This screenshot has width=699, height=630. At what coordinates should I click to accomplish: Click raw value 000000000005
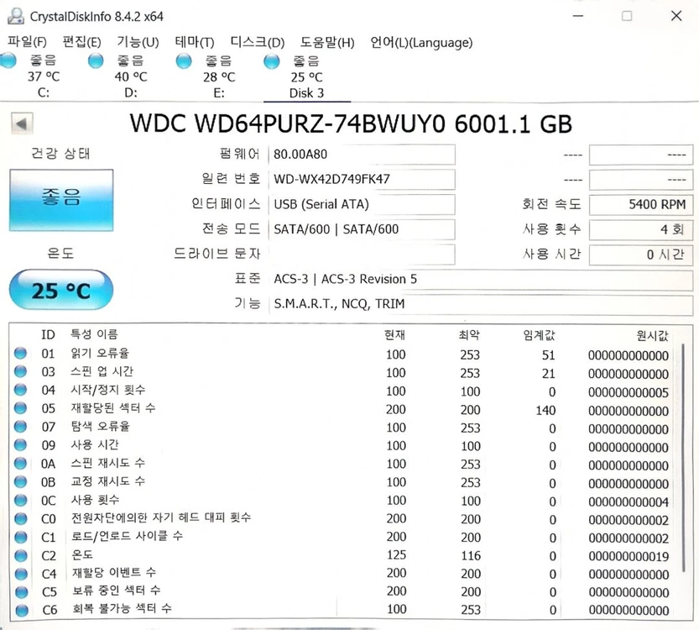[x=629, y=392]
